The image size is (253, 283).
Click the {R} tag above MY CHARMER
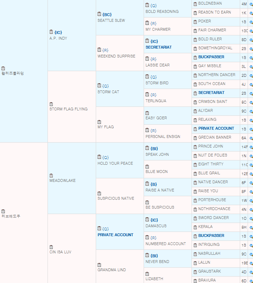coord(153,24)
